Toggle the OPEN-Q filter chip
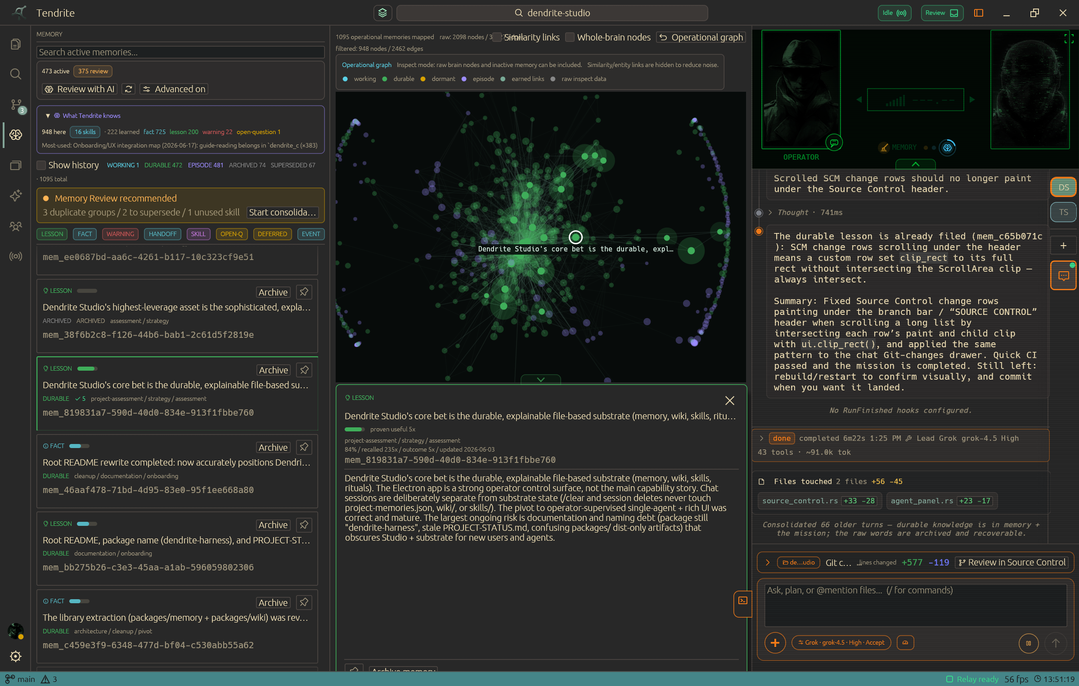 point(231,234)
